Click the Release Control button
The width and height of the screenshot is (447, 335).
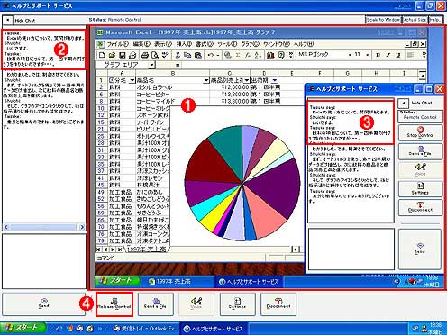pos(114,304)
